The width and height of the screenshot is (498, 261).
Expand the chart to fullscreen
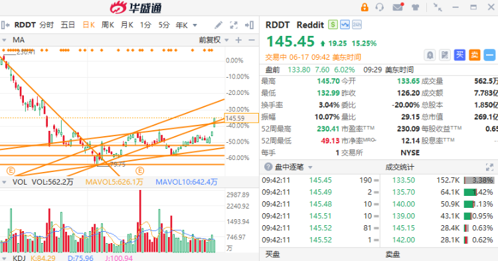click(x=234, y=25)
